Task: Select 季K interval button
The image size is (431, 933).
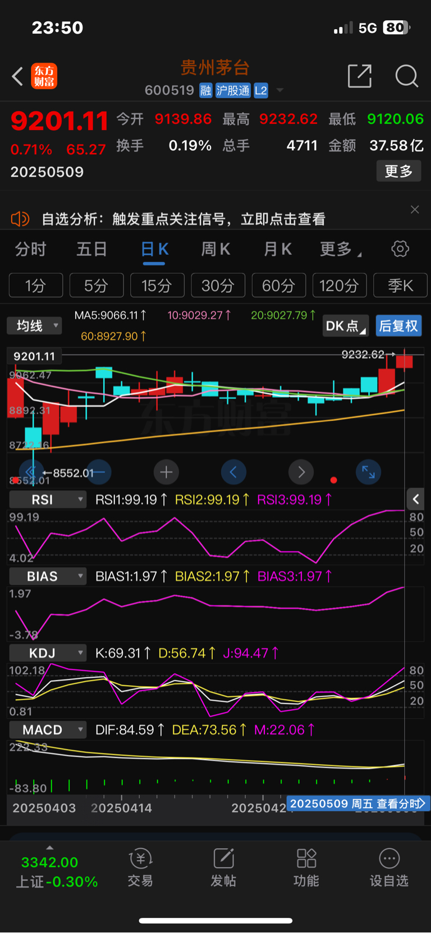Action: point(400,285)
